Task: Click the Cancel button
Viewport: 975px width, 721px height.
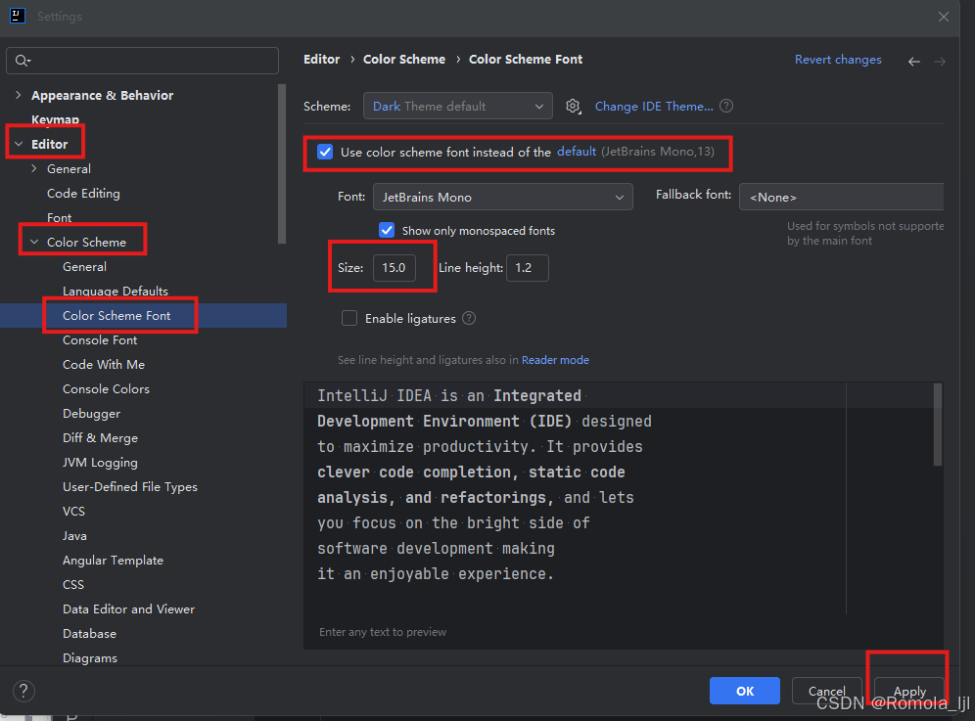Action: 827,691
